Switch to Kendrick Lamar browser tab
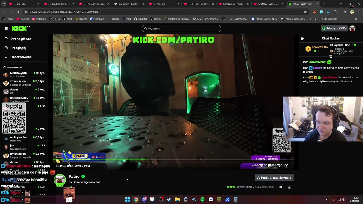 tap(59, 4)
